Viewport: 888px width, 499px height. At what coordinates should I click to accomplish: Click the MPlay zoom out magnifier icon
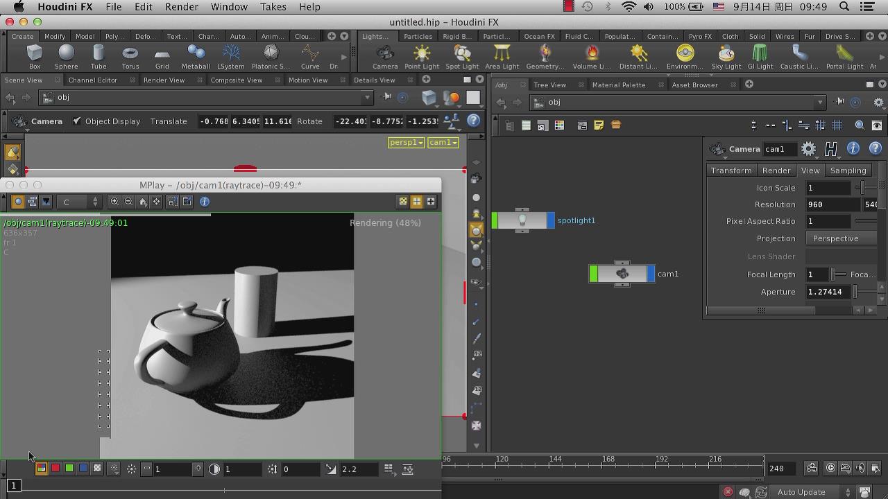coord(128,202)
